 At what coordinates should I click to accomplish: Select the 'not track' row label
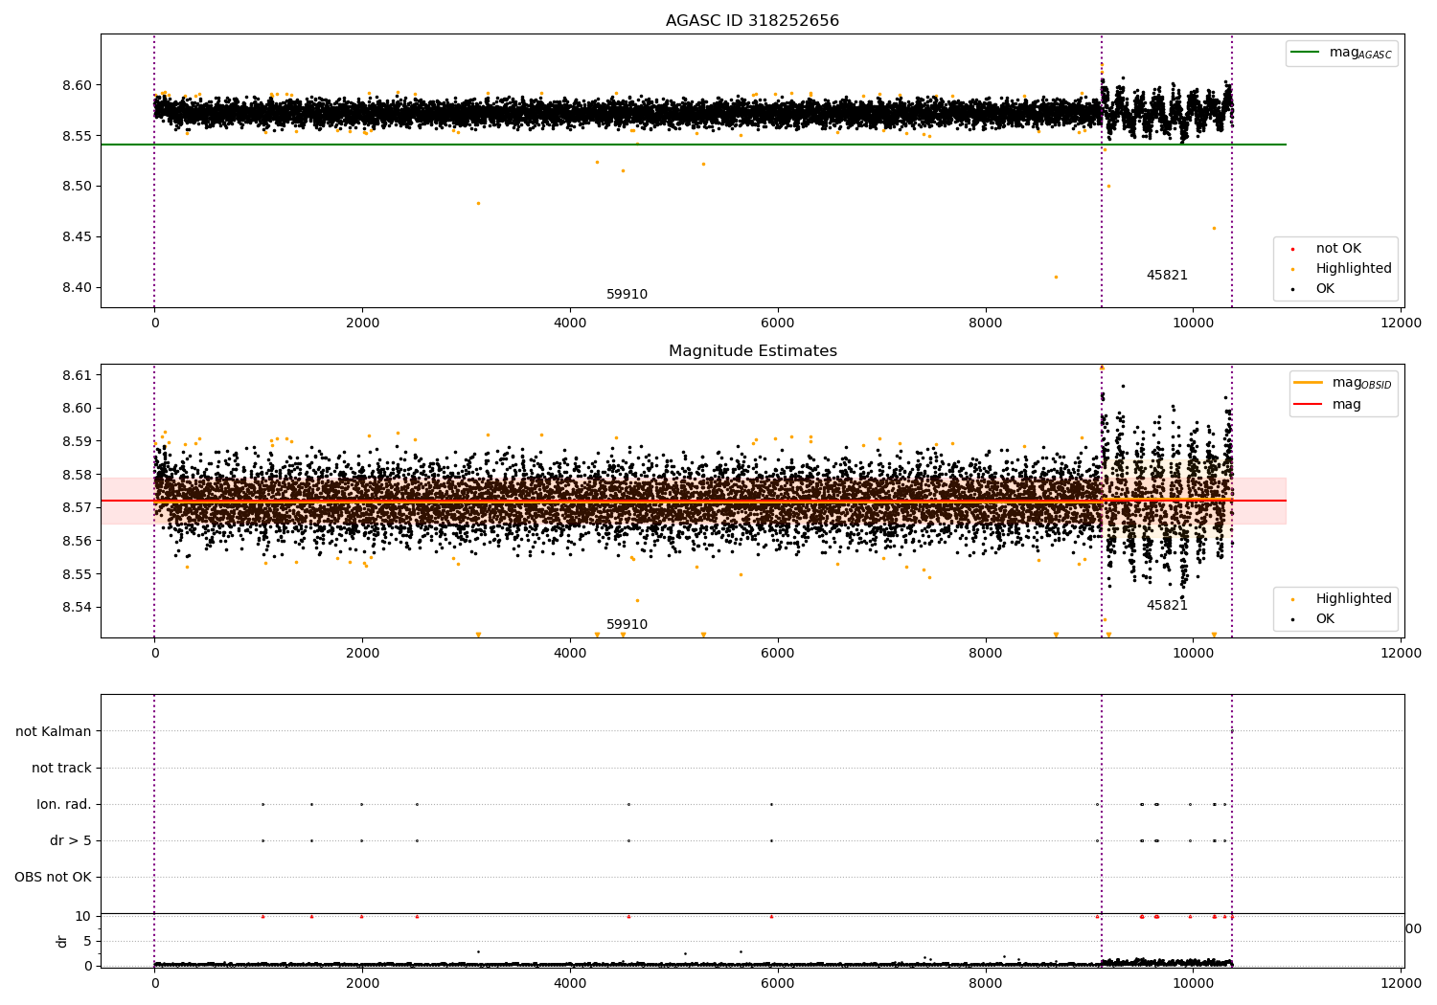coord(61,769)
